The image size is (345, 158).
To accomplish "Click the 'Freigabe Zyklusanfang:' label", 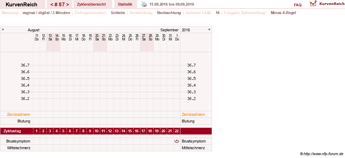I will coord(245,13).
